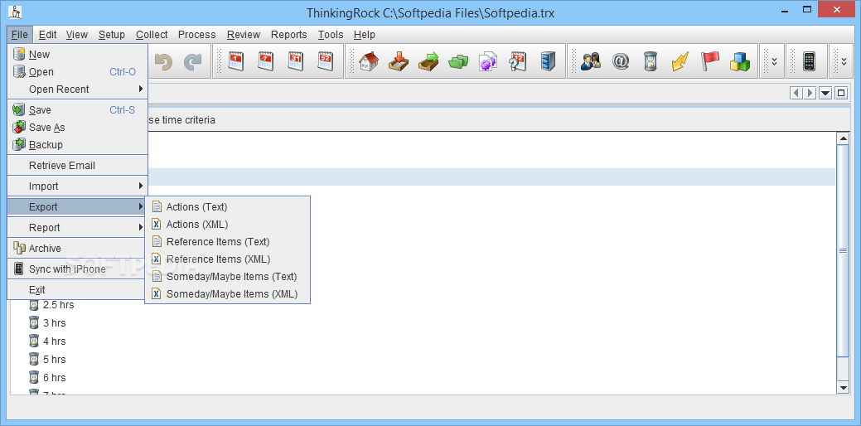861x426 pixels.
Task: Open the Help menu
Action: (x=365, y=35)
